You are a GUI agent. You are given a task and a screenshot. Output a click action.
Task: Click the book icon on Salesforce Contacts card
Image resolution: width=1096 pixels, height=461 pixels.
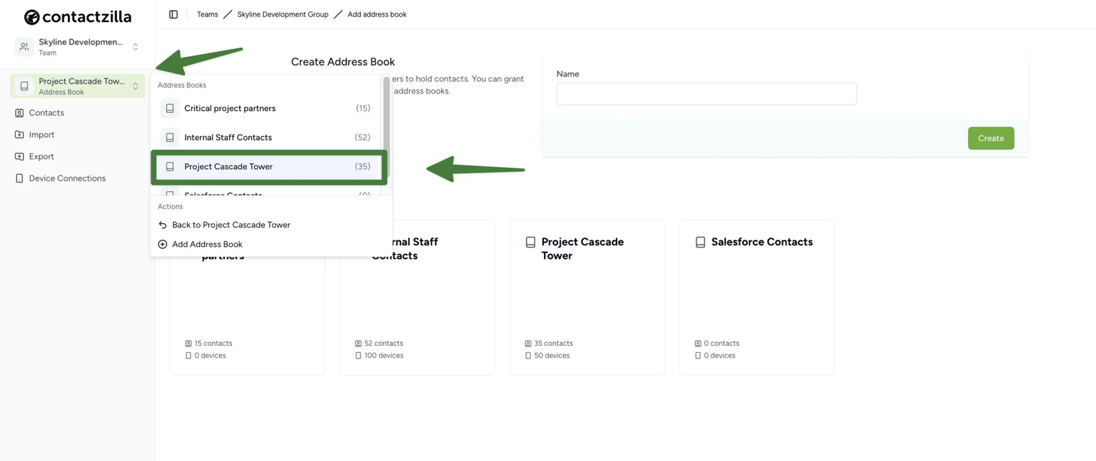700,242
